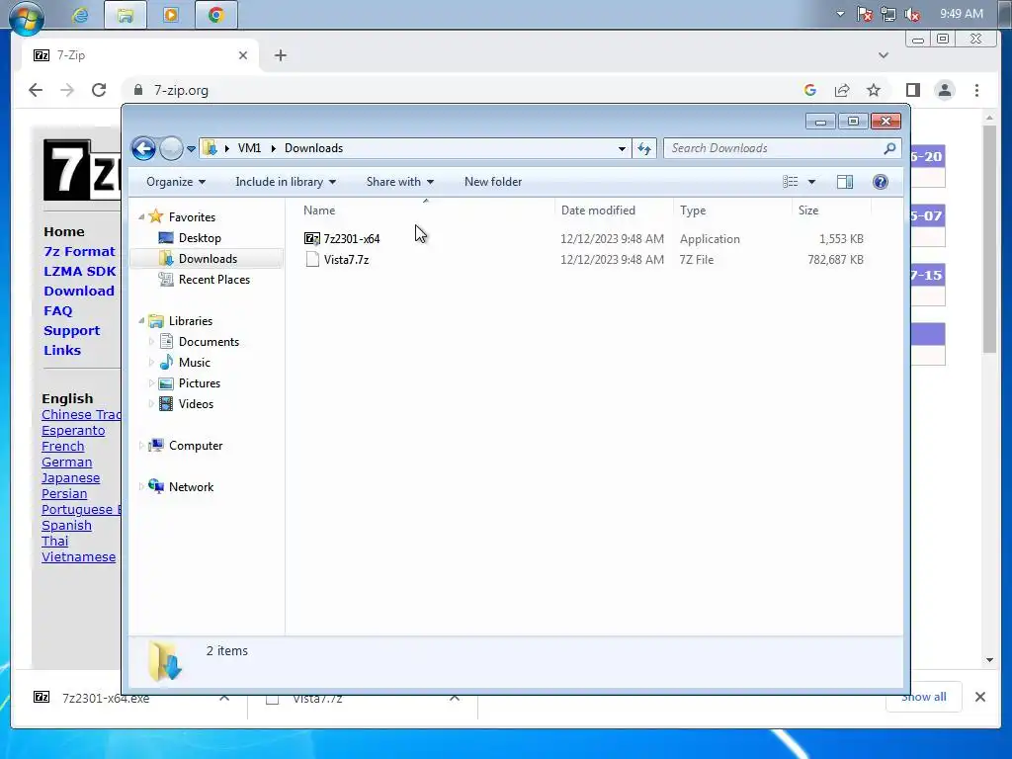Open the 7z Format link on webpage
The width and height of the screenshot is (1012, 759).
point(79,252)
